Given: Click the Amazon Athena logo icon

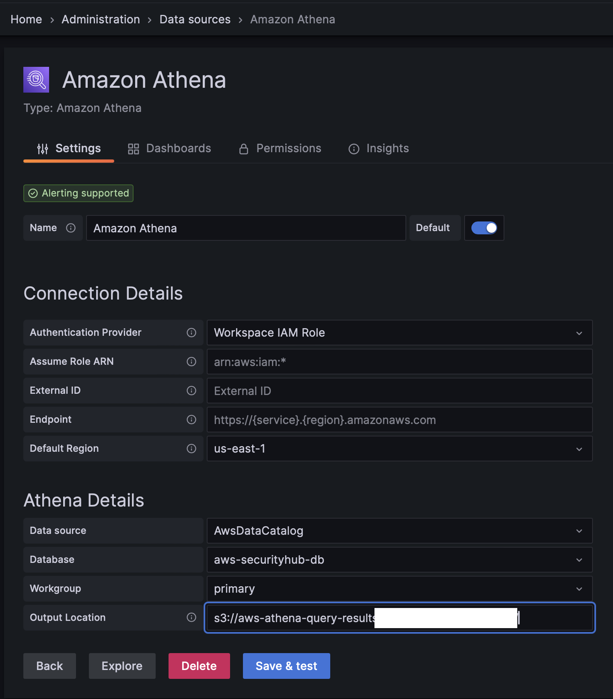Looking at the screenshot, I should pyautogui.click(x=36, y=80).
